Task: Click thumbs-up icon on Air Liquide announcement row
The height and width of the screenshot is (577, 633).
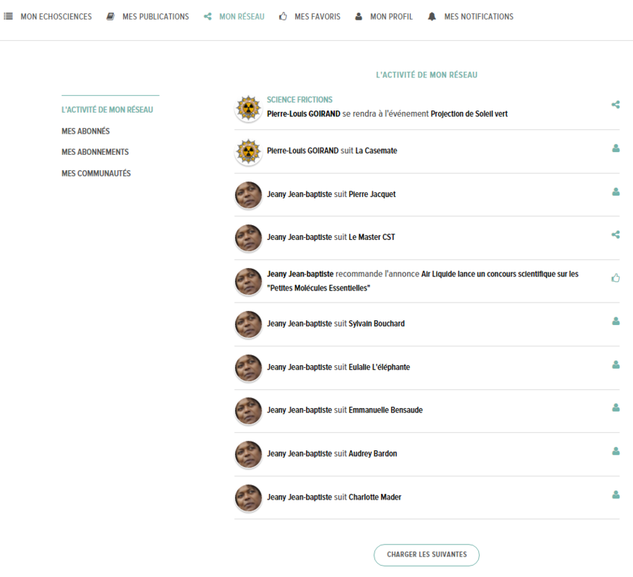Action: (615, 278)
